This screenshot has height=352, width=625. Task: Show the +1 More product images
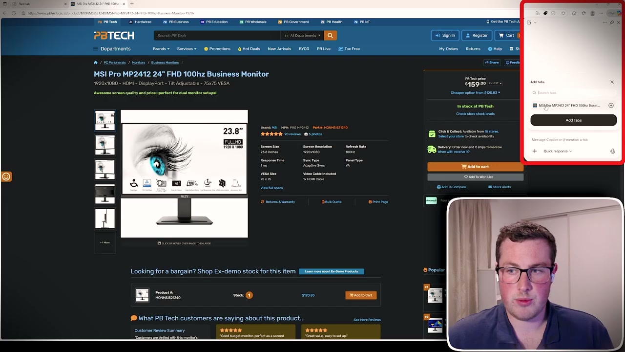pyautogui.click(x=105, y=242)
